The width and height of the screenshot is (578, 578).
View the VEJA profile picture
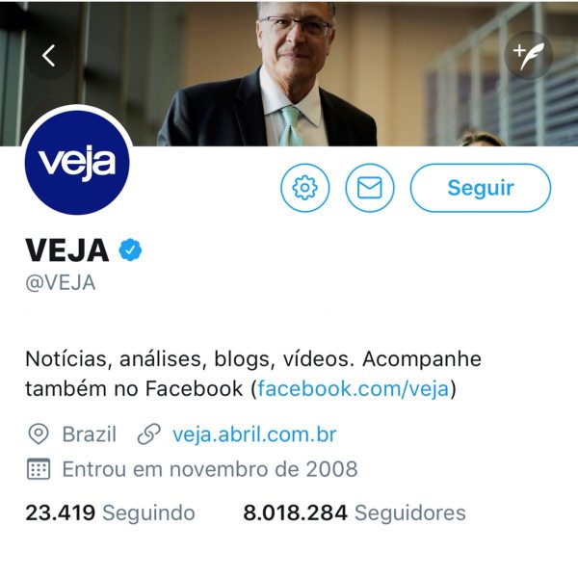(x=77, y=162)
